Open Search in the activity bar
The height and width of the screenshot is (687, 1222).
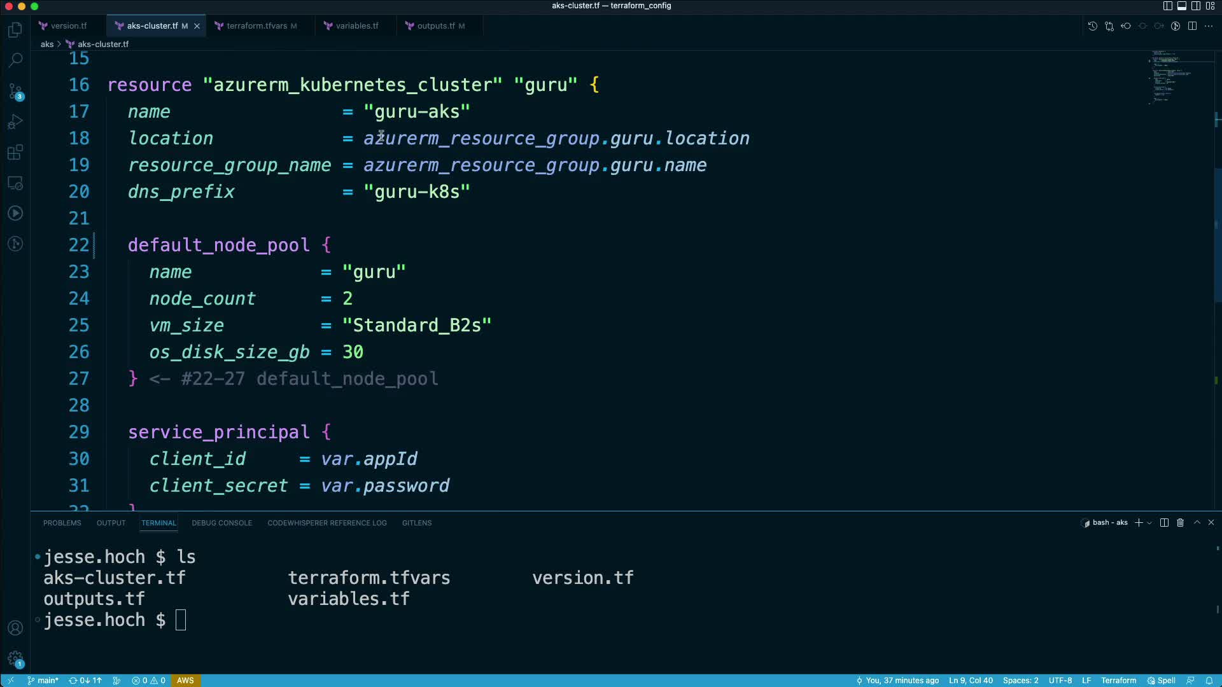click(15, 60)
